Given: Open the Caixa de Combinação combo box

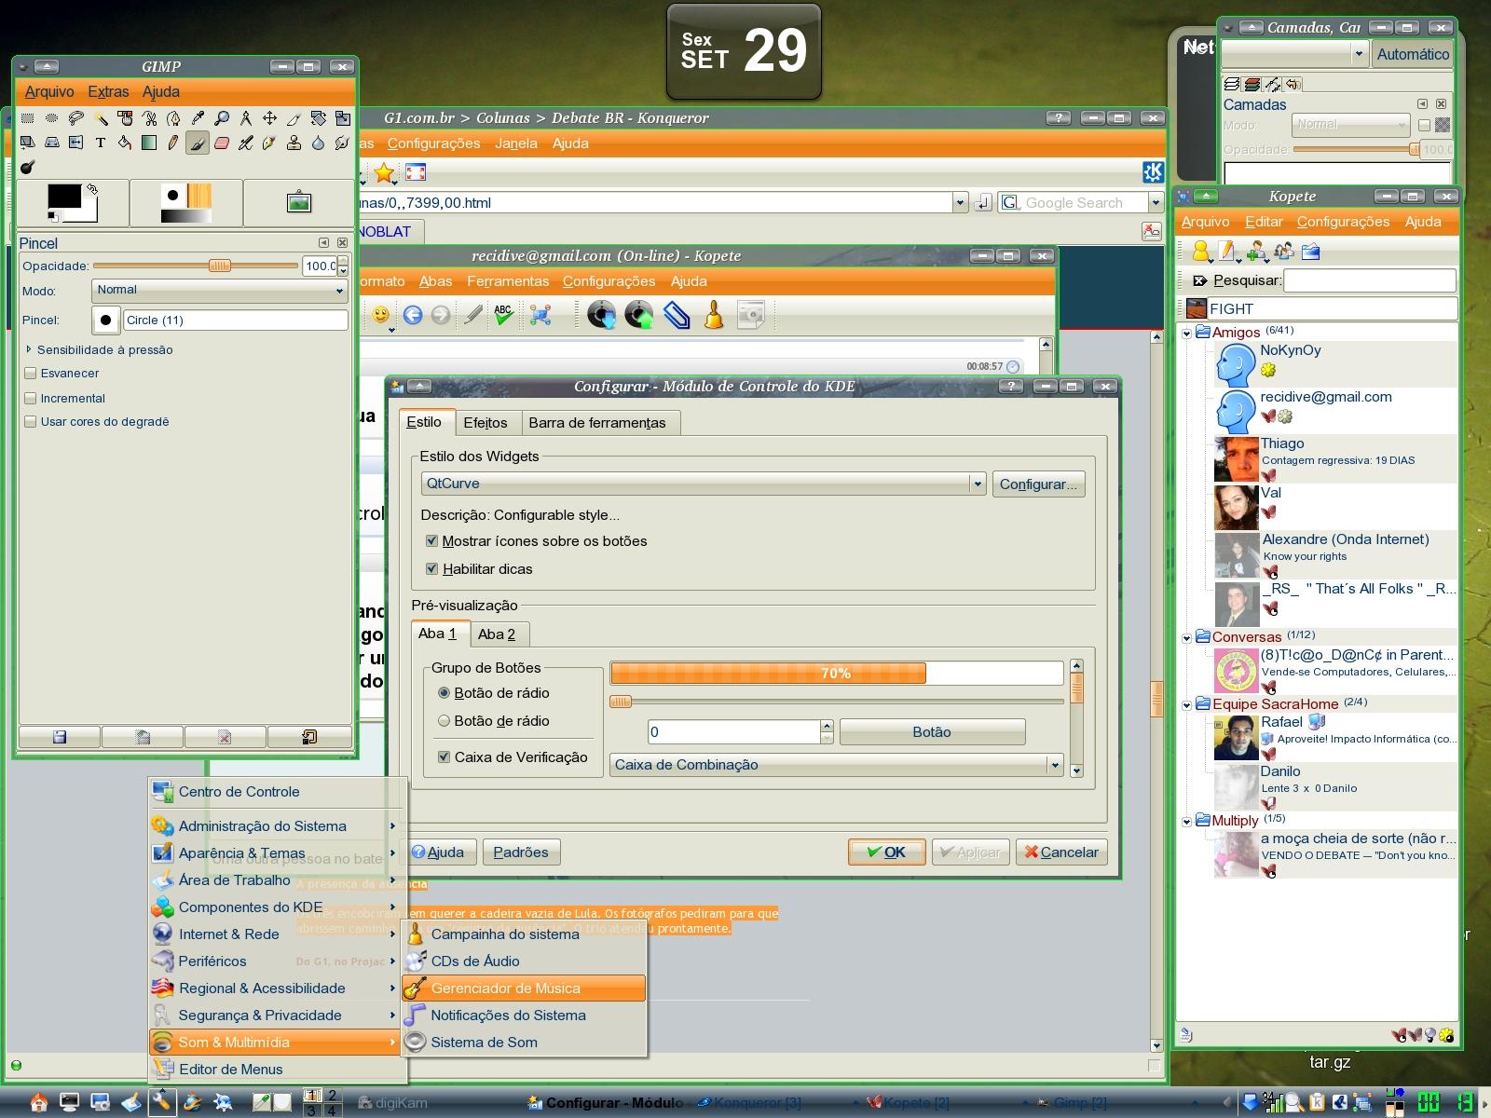Looking at the screenshot, I should [837, 765].
